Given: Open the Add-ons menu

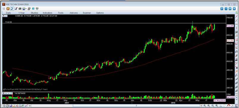Looking at the screenshot, I should (x=74, y=13).
